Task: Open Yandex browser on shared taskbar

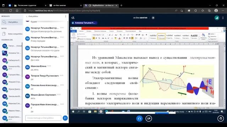Action: (101, 111)
